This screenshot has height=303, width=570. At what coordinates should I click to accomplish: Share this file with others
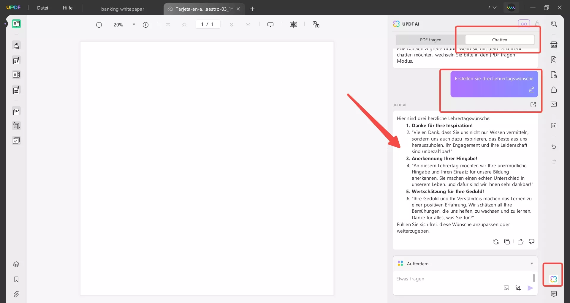click(x=554, y=90)
